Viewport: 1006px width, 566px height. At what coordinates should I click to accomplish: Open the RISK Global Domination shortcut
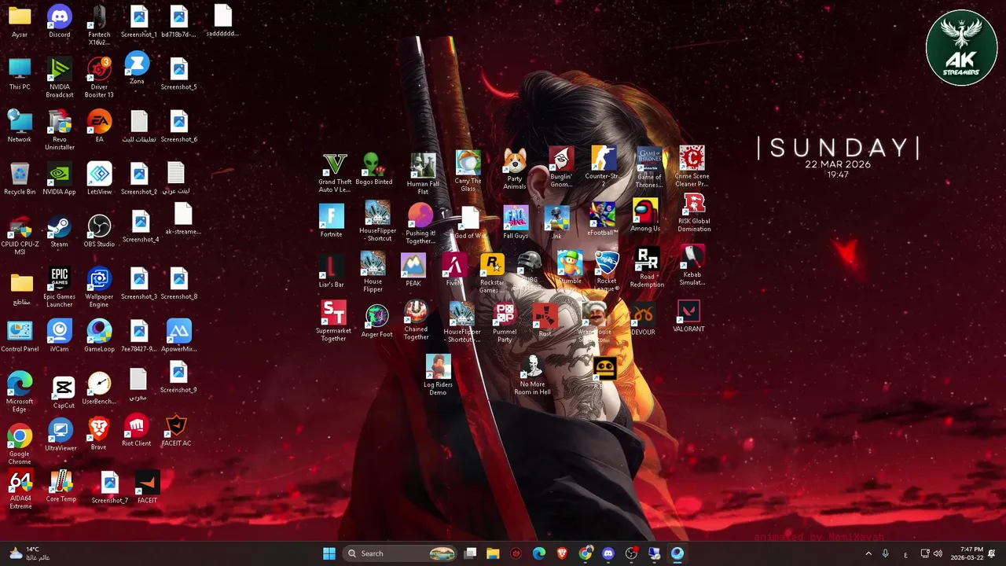click(694, 212)
